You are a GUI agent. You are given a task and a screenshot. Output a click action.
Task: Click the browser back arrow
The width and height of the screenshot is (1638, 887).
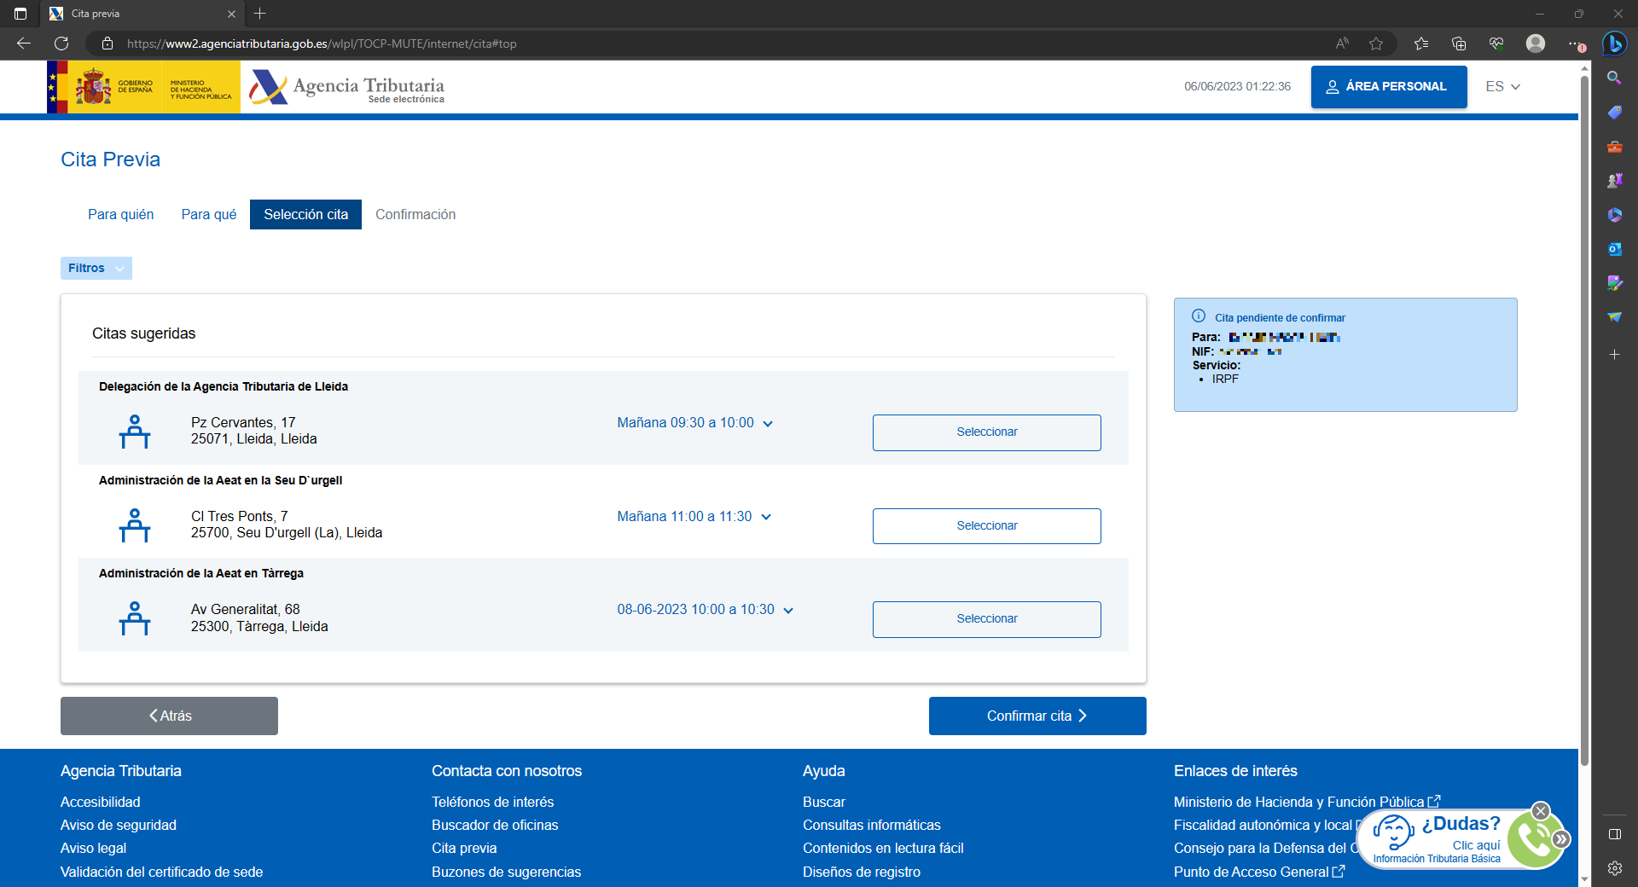coord(24,43)
